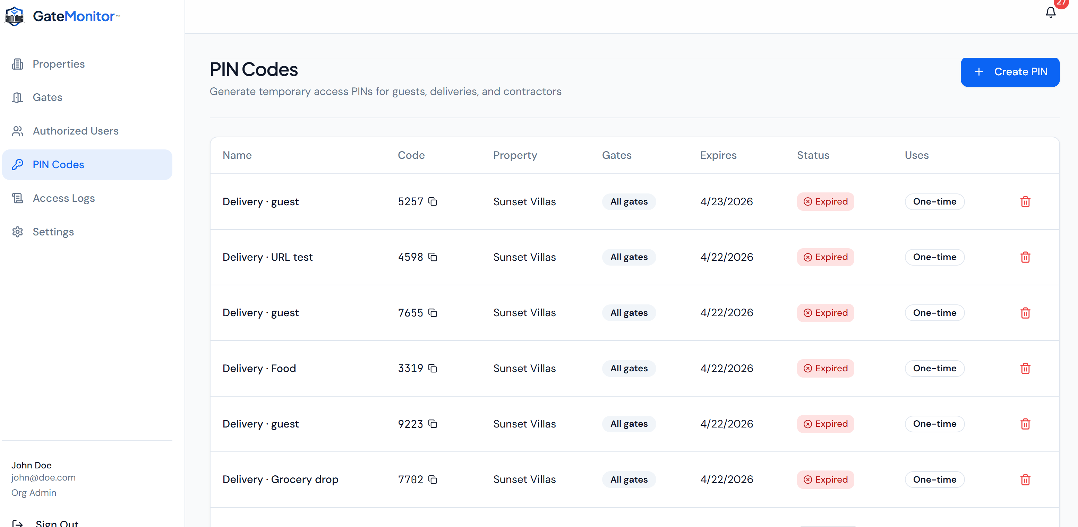The height and width of the screenshot is (527, 1078).
Task: Delete the Delivery · Food PIN
Action: coord(1025,369)
